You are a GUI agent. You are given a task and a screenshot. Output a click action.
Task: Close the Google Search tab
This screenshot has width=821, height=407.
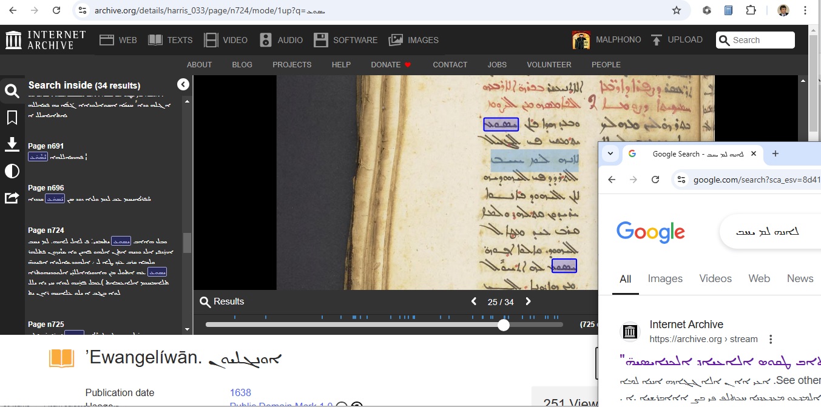tap(754, 154)
